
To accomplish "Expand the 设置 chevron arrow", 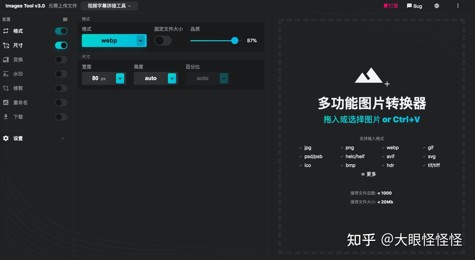I will pyautogui.click(x=63, y=138).
